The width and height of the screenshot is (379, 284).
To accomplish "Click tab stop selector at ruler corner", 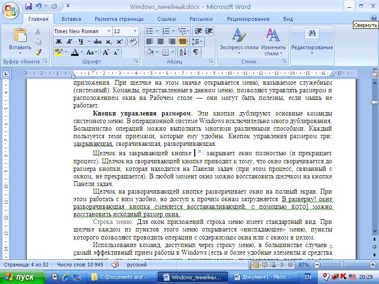I will coord(6,73).
